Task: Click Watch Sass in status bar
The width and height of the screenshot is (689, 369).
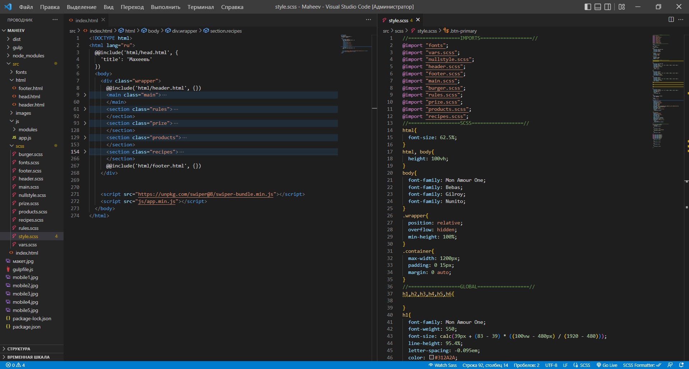Action: (x=442, y=365)
